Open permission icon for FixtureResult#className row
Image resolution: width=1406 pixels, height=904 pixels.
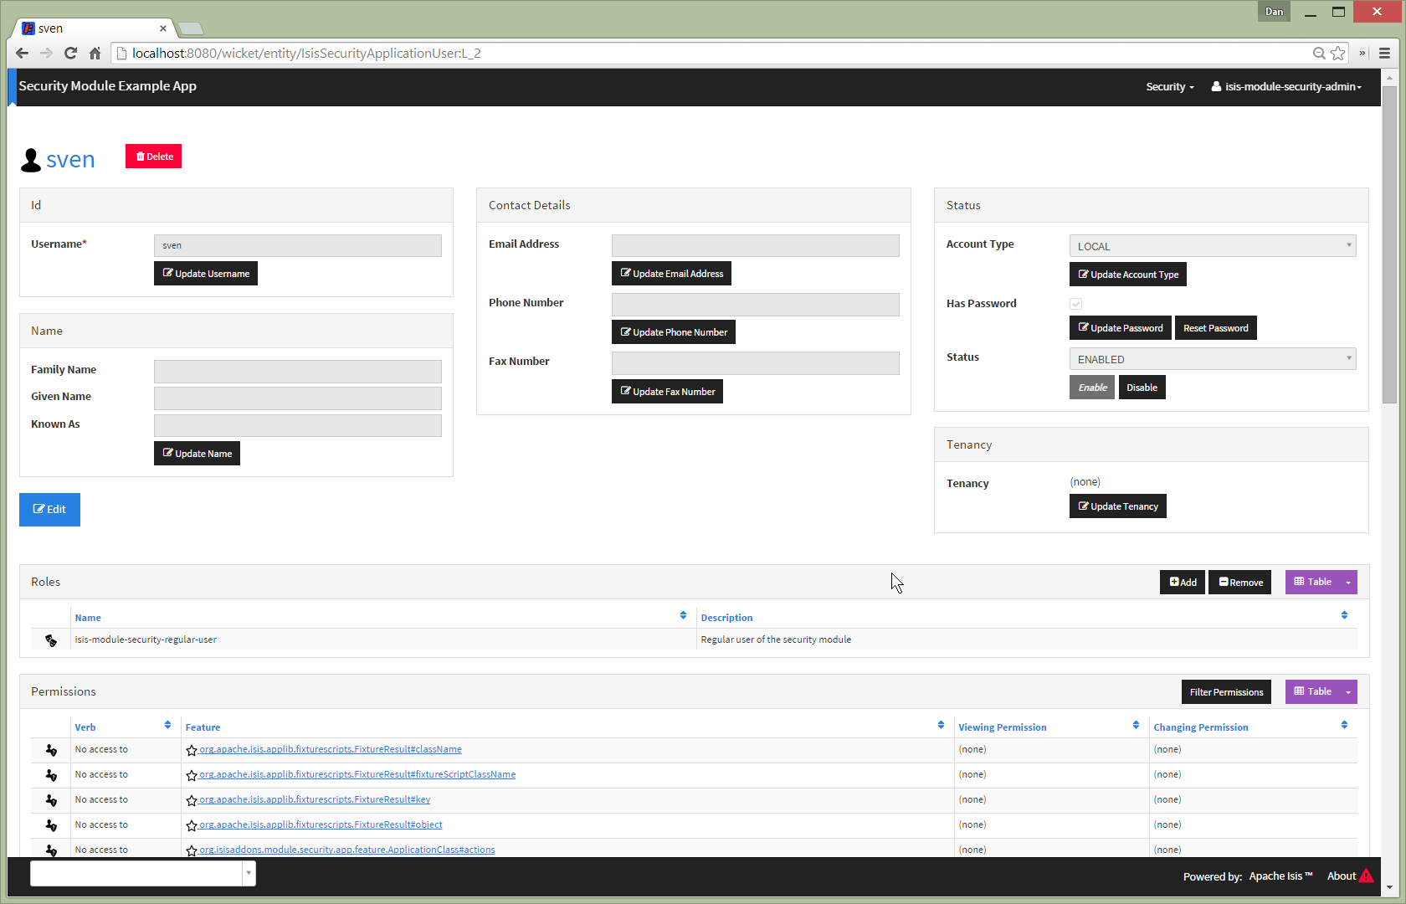[51, 750]
